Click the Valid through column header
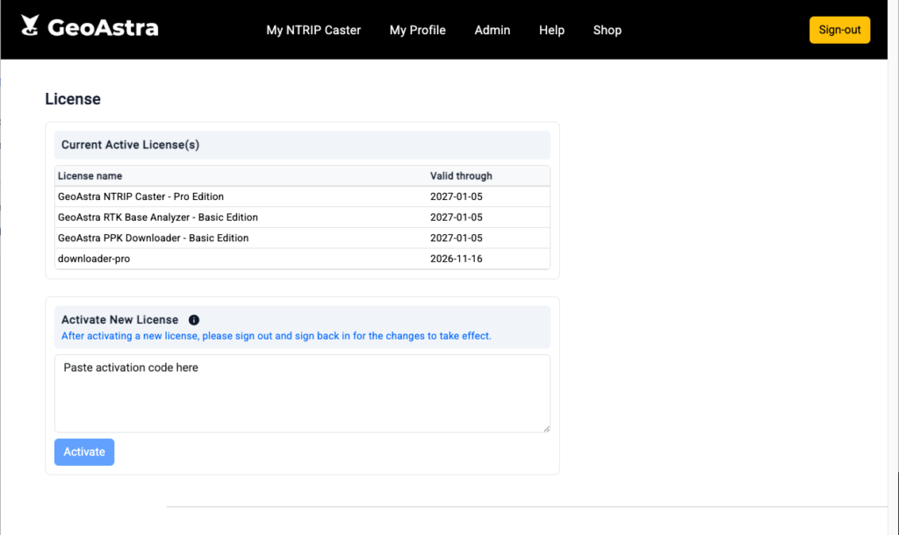The width and height of the screenshot is (899, 535). tap(461, 176)
